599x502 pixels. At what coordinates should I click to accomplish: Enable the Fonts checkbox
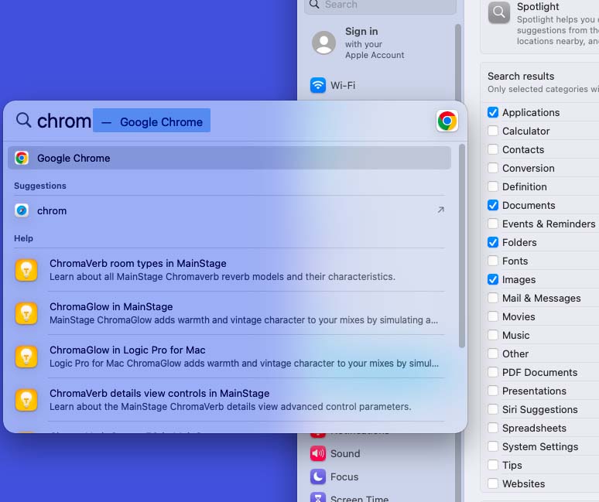tap(493, 261)
